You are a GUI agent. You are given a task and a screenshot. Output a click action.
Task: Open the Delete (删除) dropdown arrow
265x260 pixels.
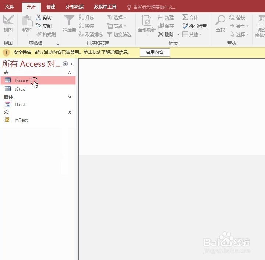(178, 35)
